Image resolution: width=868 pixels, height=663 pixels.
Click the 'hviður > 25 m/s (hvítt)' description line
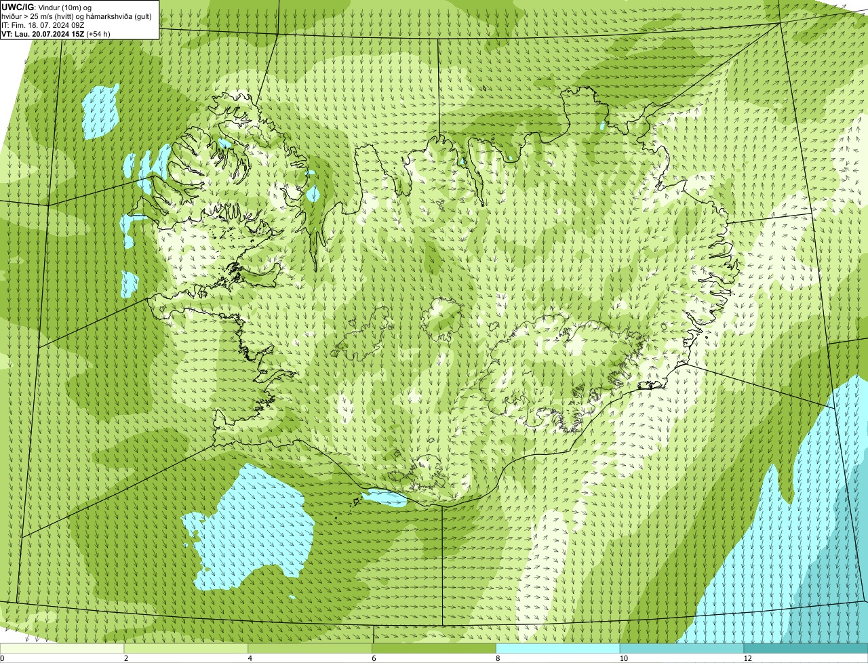click(x=77, y=16)
